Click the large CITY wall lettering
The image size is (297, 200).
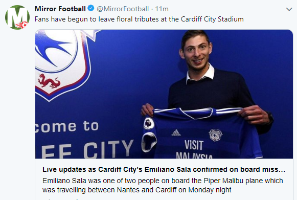[108, 149]
